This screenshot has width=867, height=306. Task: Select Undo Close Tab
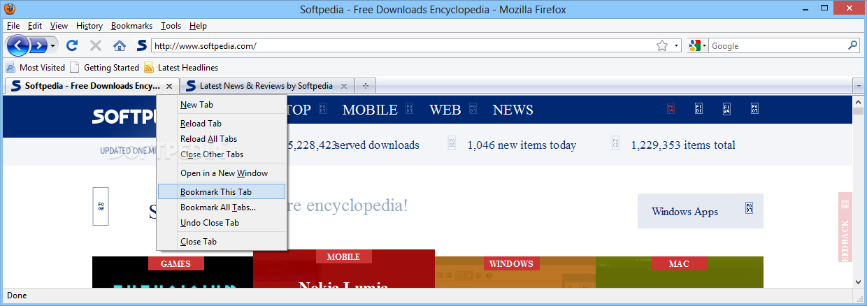tap(222, 223)
